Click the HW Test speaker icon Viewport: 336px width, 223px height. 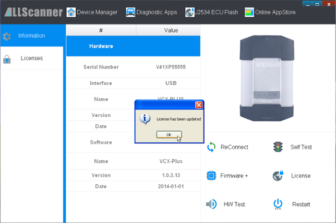pyautogui.click(x=211, y=204)
